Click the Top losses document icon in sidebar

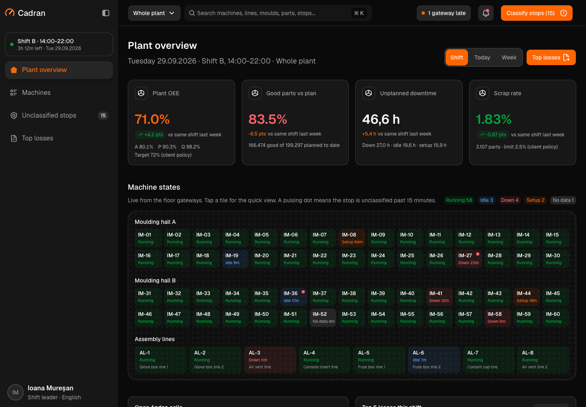(x=14, y=138)
